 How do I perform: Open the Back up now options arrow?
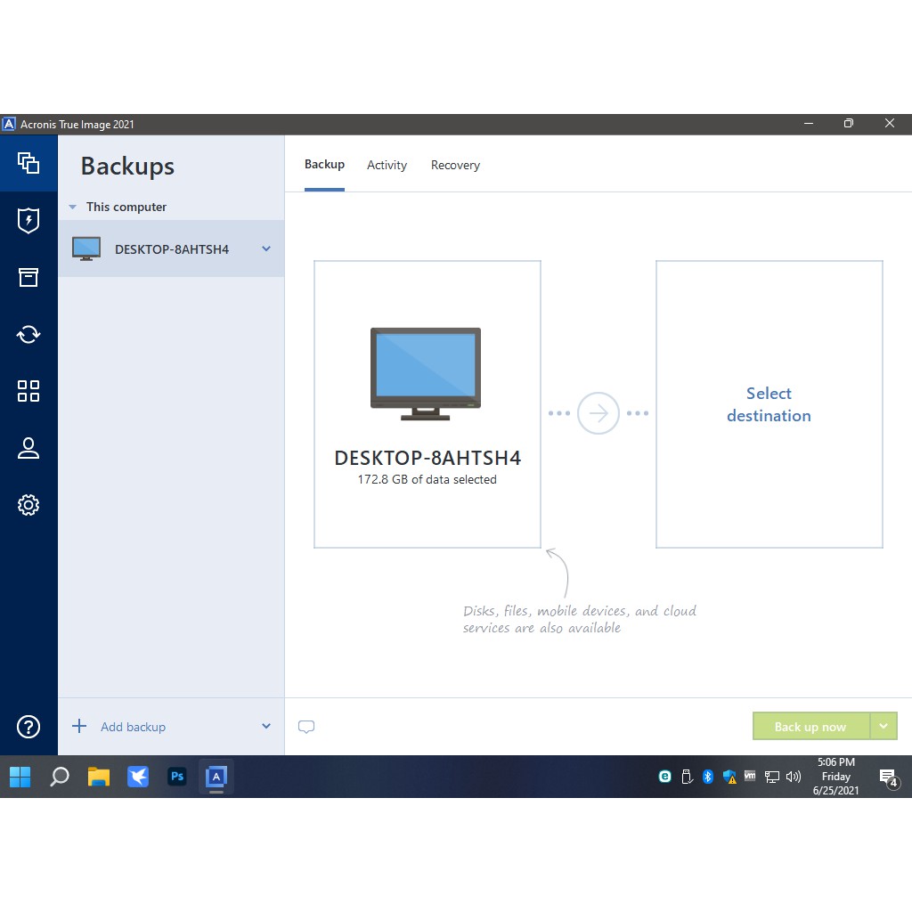883,726
